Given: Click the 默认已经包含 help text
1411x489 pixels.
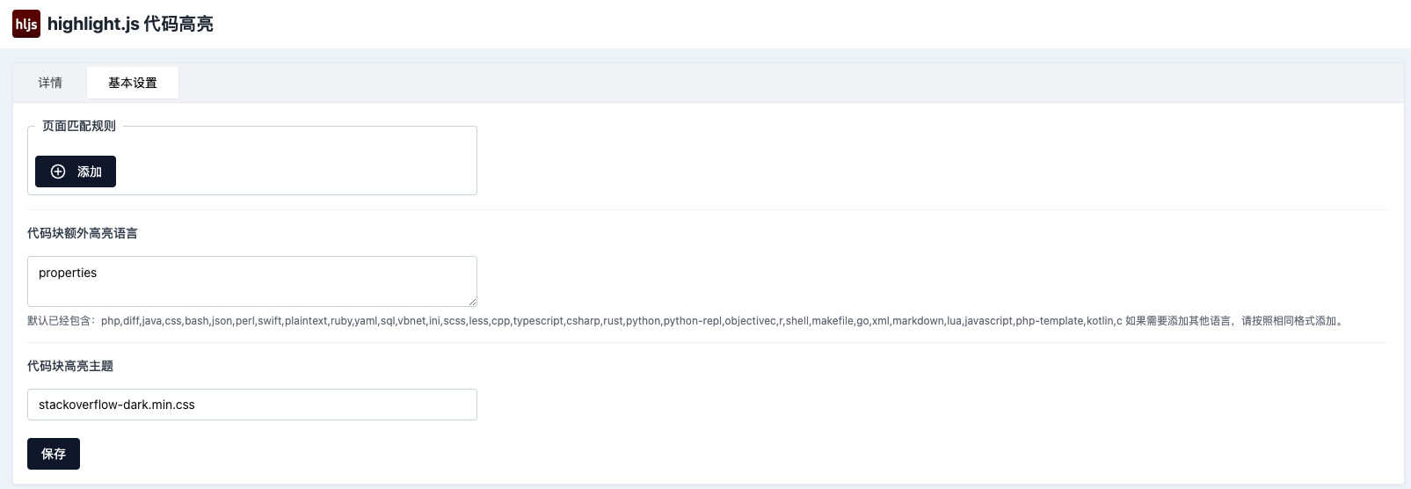Looking at the screenshot, I should pos(686,321).
